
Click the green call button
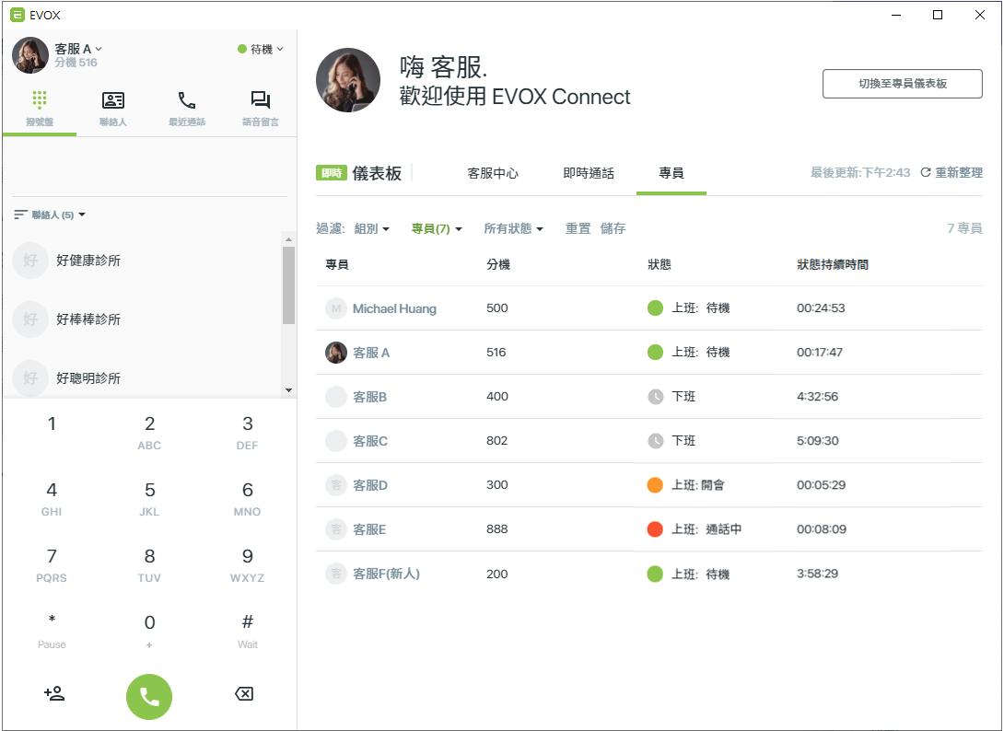pyautogui.click(x=149, y=696)
